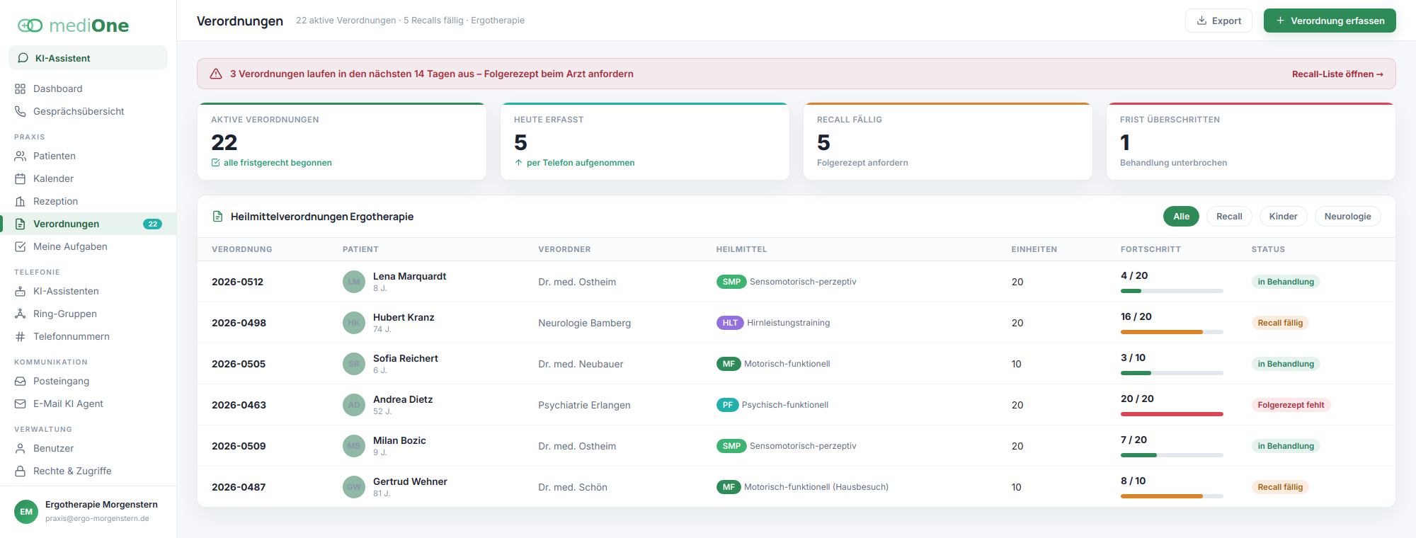Click the Dashboard grid icon
1416x538 pixels.
21,88
